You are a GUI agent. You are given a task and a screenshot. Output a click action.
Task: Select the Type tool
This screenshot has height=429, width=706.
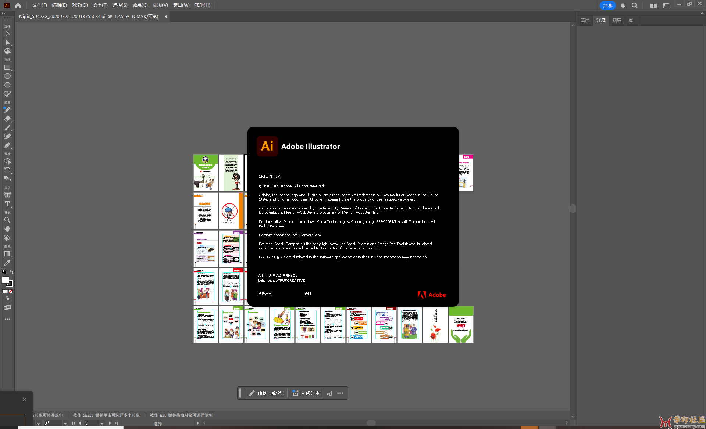point(7,204)
